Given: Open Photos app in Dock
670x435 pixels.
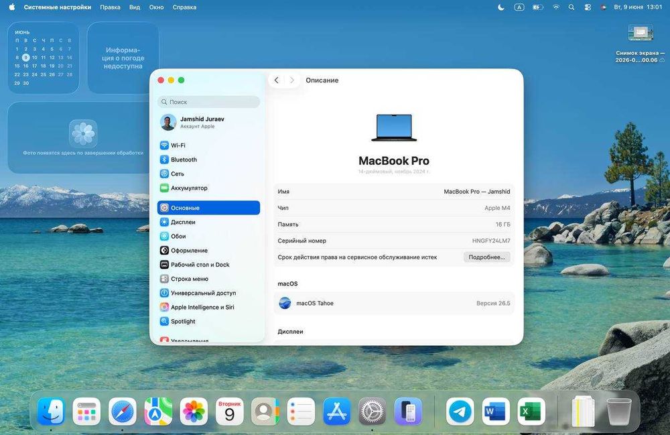Looking at the screenshot, I should point(194,412).
